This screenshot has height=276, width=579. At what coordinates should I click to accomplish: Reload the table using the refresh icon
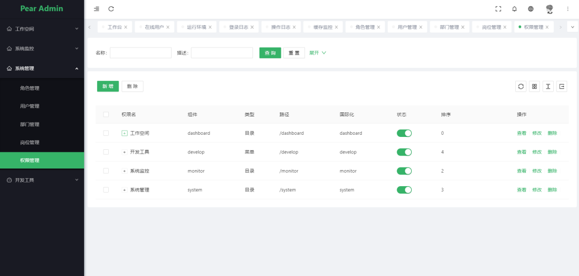(521, 87)
